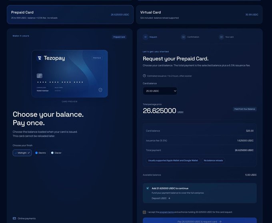The image size is (272, 223).
Task: Choose the Electric card finish
Action: (x=41, y=153)
